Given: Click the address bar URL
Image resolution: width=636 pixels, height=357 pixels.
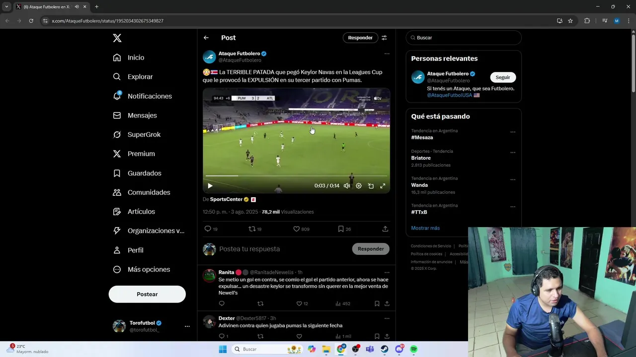Looking at the screenshot, I should [x=107, y=21].
